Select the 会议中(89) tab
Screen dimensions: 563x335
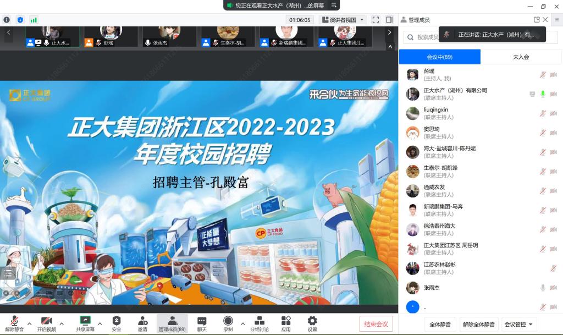click(x=439, y=57)
